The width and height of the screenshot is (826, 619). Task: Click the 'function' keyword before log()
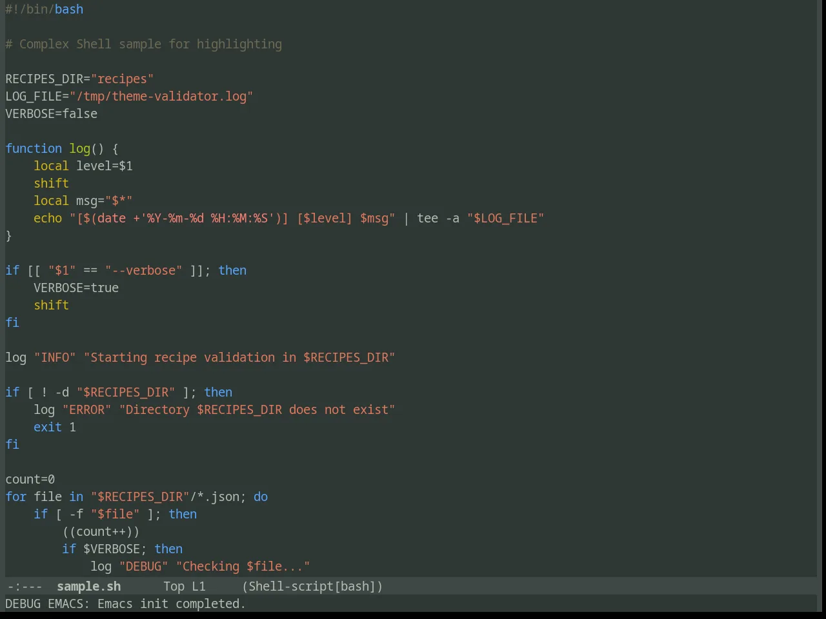click(x=34, y=148)
